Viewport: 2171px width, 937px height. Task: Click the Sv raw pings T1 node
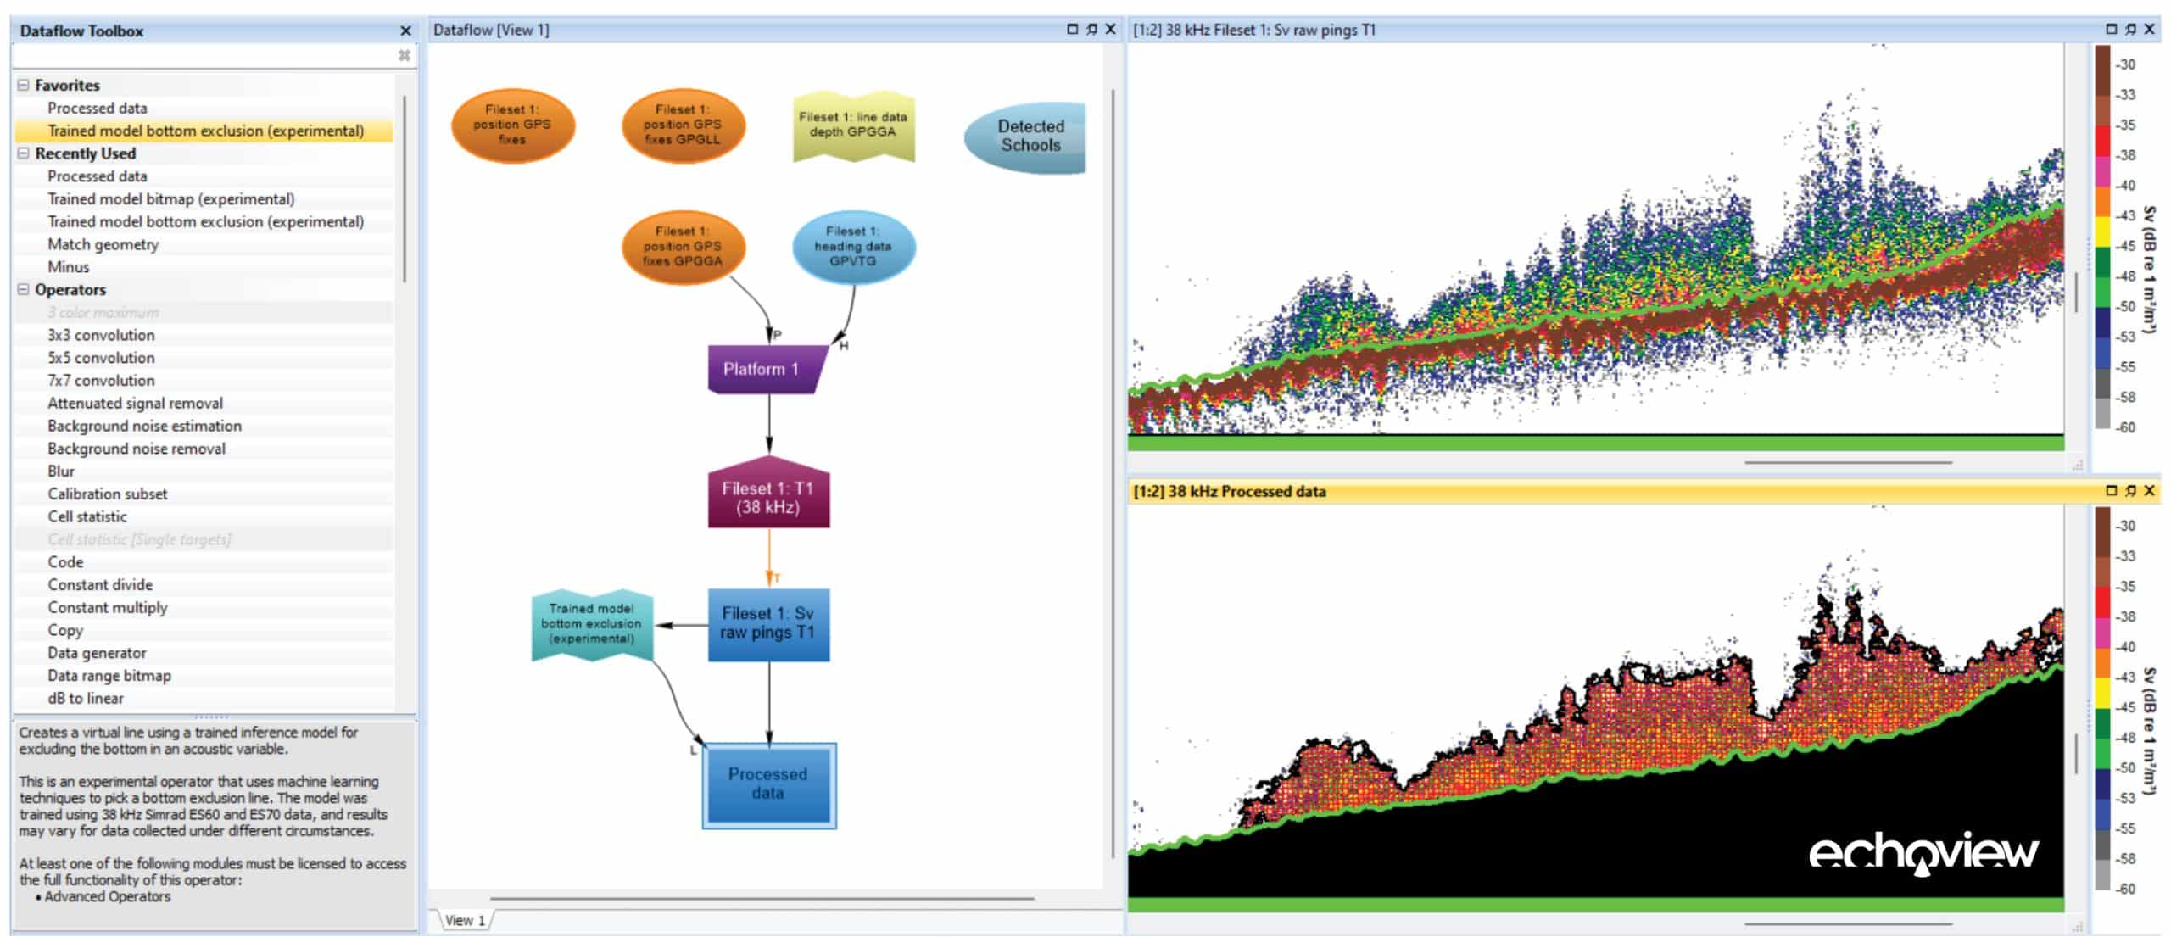[768, 624]
